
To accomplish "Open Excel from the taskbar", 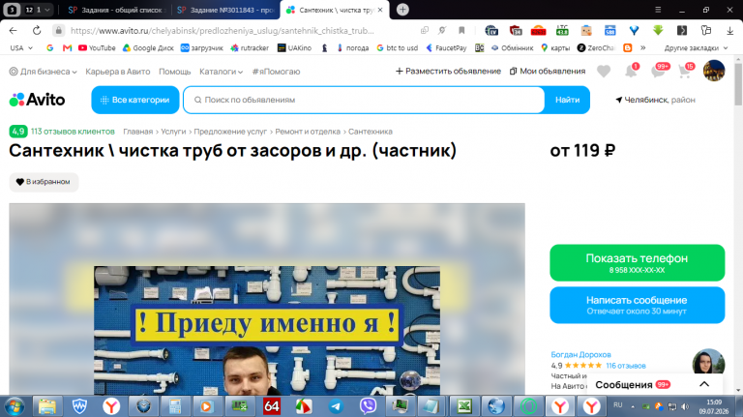I will point(464,406).
